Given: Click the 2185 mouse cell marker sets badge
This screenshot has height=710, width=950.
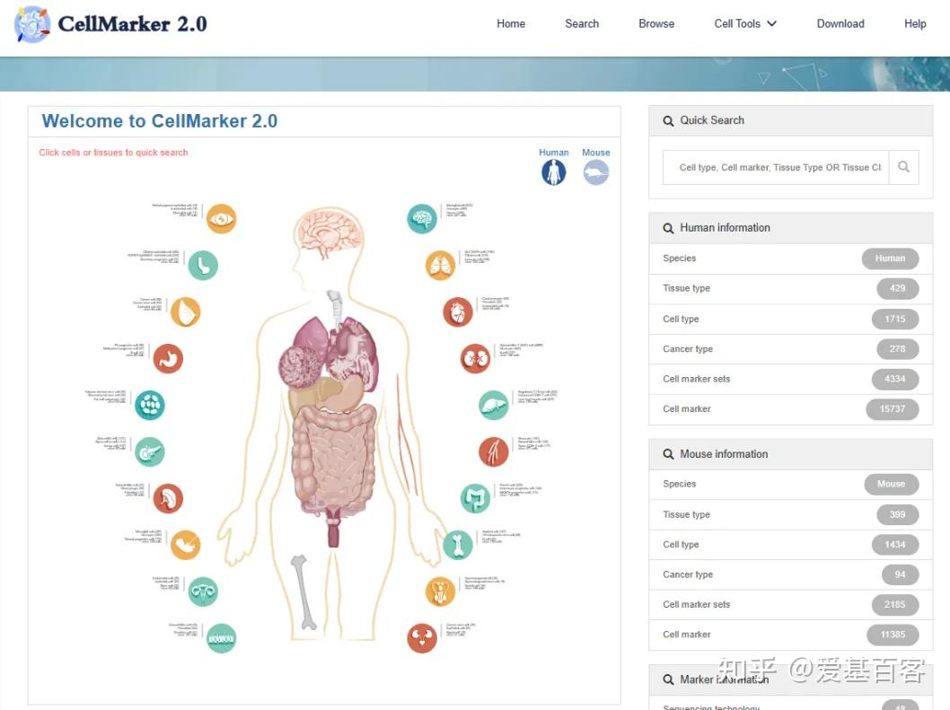Looking at the screenshot, I should (895, 605).
